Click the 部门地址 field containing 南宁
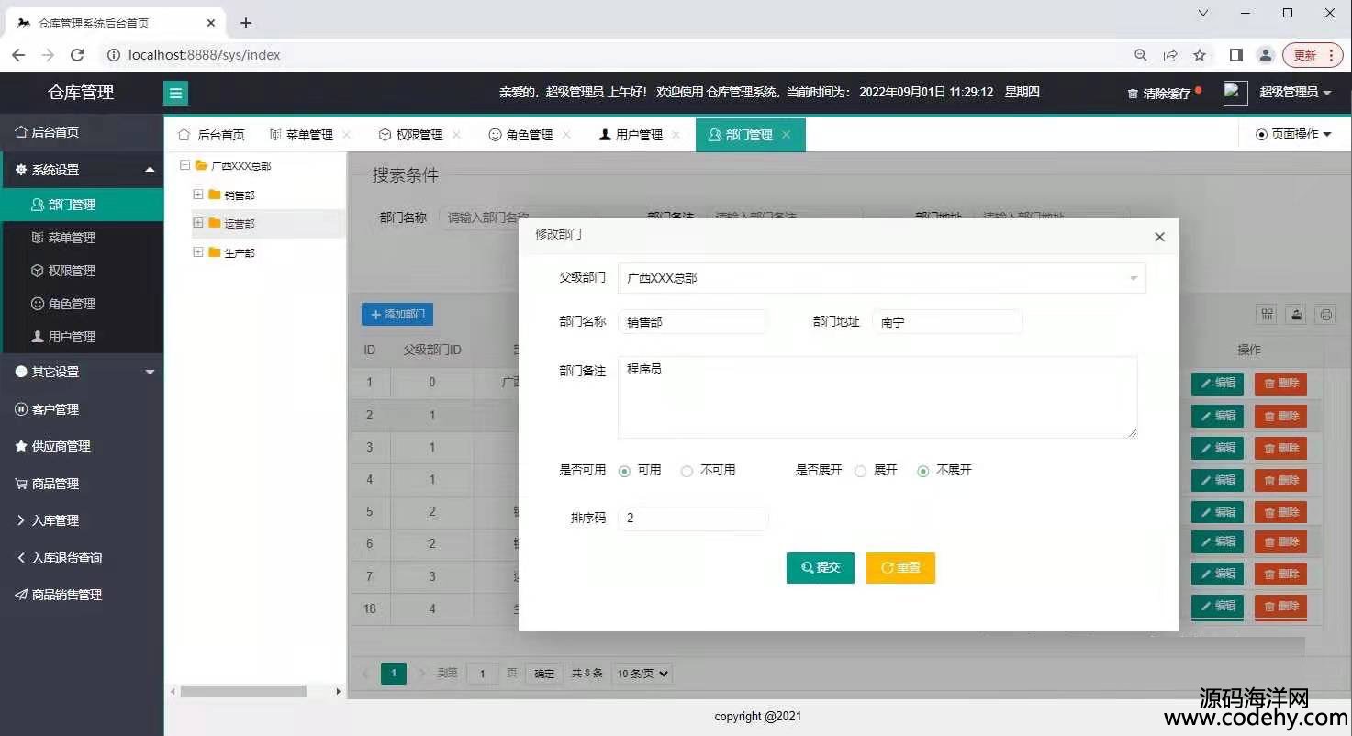This screenshot has width=1352, height=736. (x=947, y=322)
